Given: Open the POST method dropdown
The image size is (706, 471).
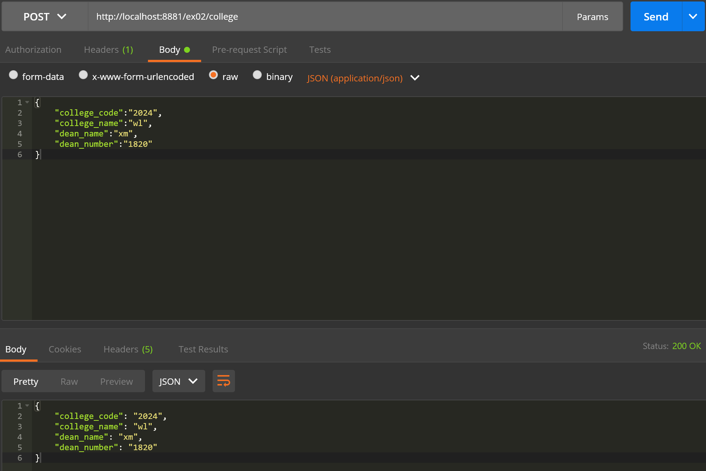Looking at the screenshot, I should [45, 17].
